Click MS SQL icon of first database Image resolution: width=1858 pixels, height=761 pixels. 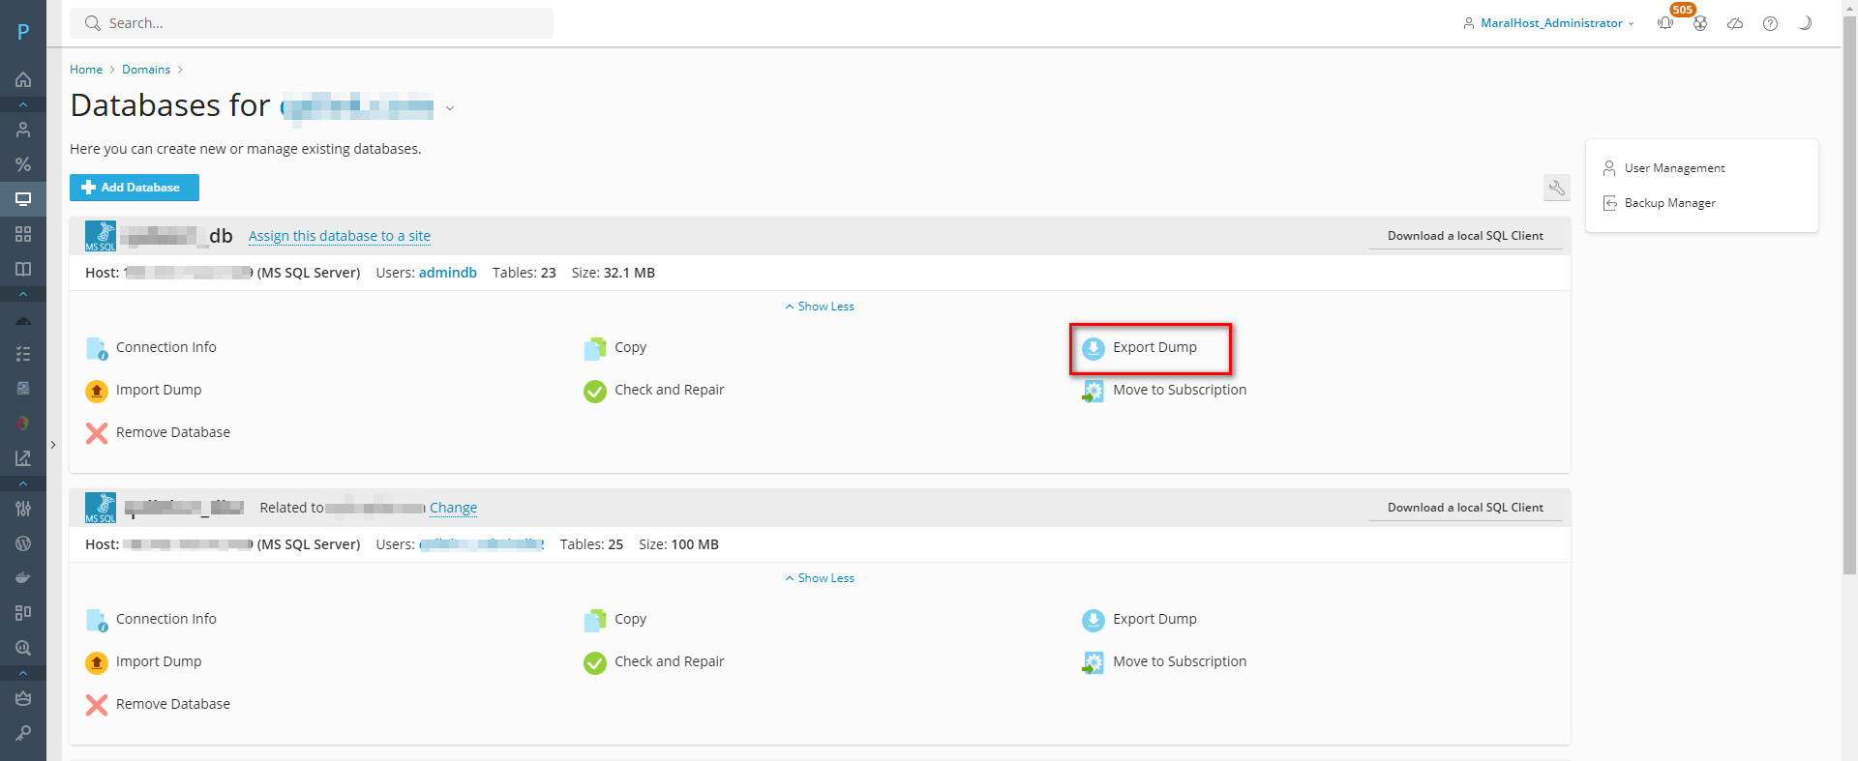pyautogui.click(x=101, y=236)
